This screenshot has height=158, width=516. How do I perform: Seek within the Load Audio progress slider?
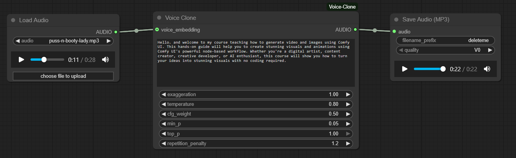point(47,60)
